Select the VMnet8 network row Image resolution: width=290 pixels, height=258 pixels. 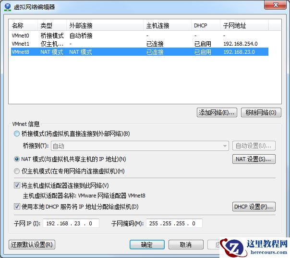click(x=140, y=52)
